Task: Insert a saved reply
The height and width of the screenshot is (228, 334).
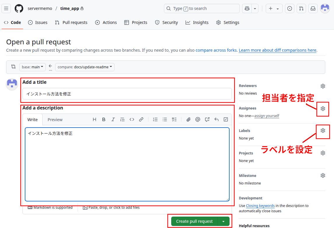Action: (216, 119)
